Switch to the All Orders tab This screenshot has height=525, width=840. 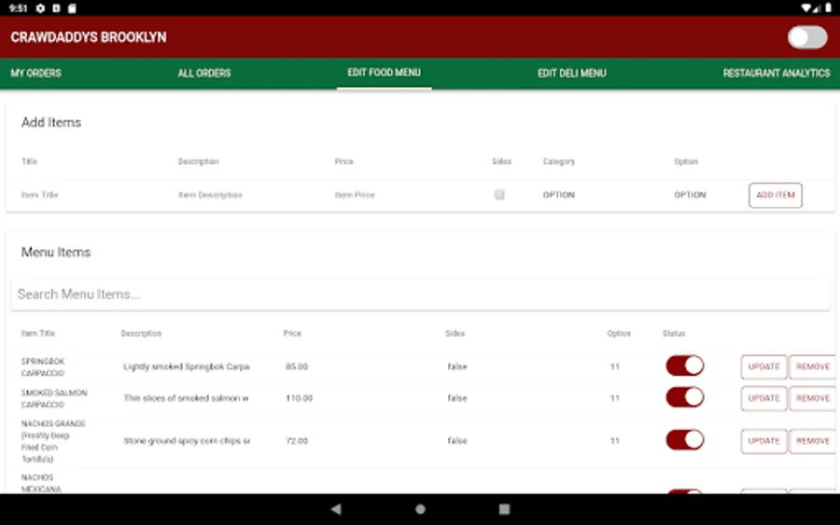(204, 74)
